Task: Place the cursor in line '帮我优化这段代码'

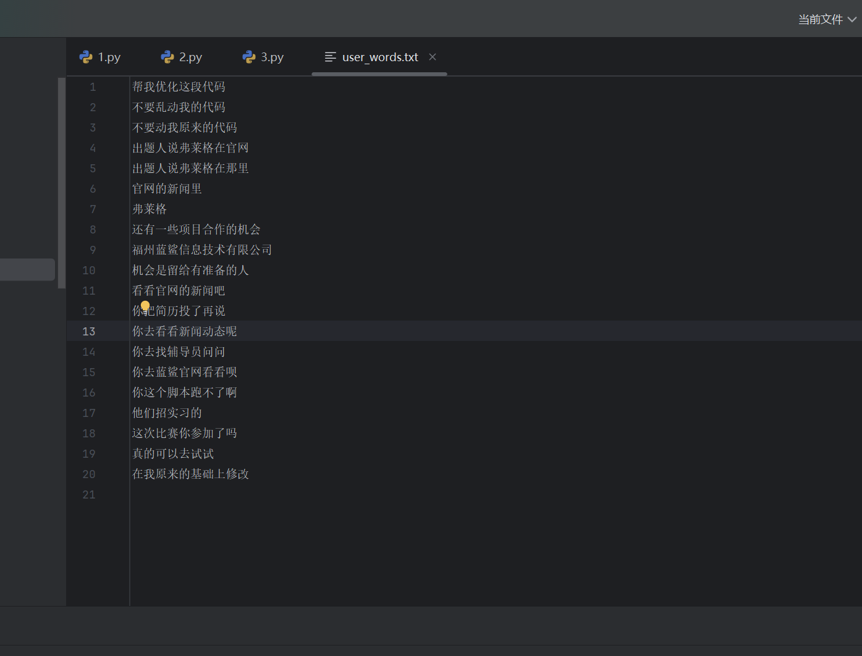Action: [x=179, y=87]
